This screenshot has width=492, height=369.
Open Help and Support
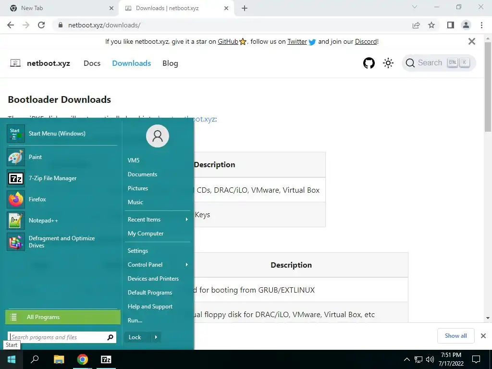pos(150,307)
